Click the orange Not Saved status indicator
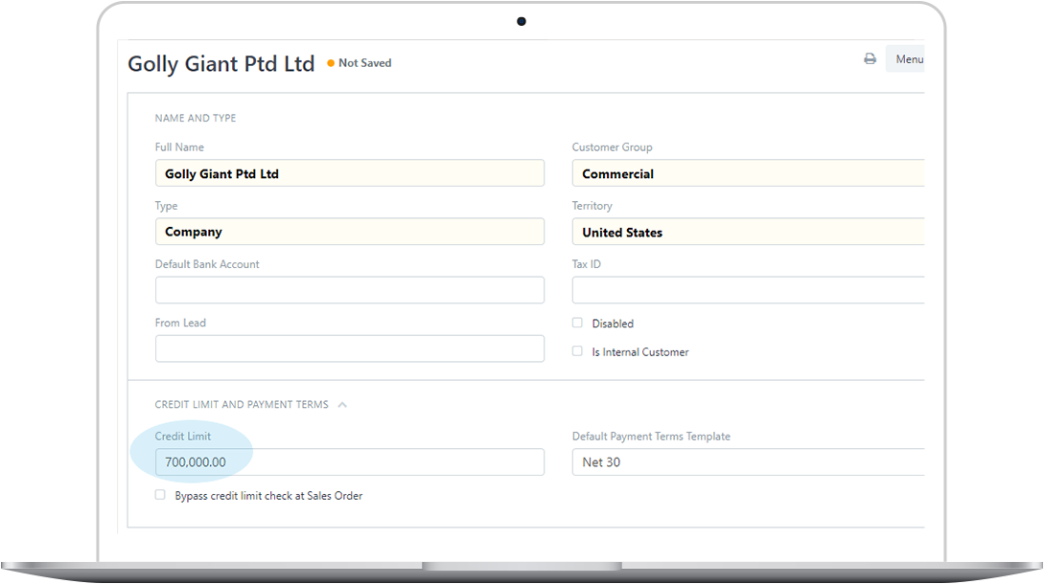 360,63
